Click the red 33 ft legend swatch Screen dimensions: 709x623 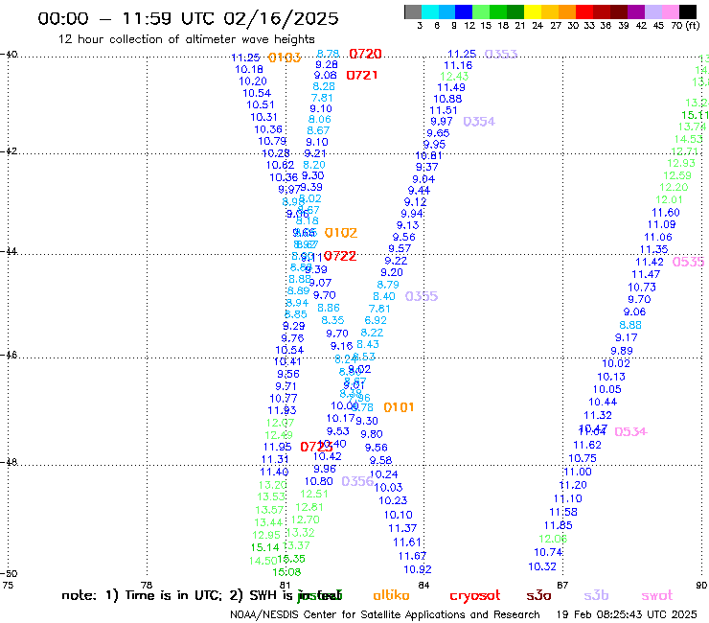583,12
